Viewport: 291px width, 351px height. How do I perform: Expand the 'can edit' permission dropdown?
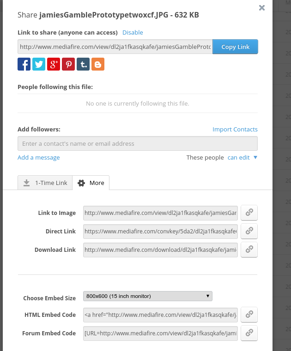(242, 158)
